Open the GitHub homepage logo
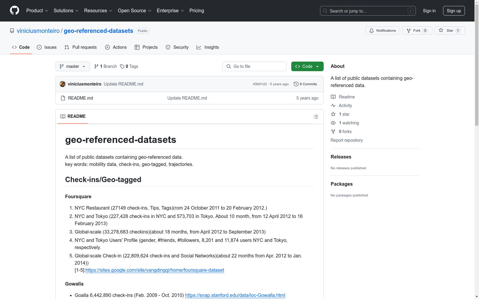This screenshot has width=479, height=299. (14, 10)
